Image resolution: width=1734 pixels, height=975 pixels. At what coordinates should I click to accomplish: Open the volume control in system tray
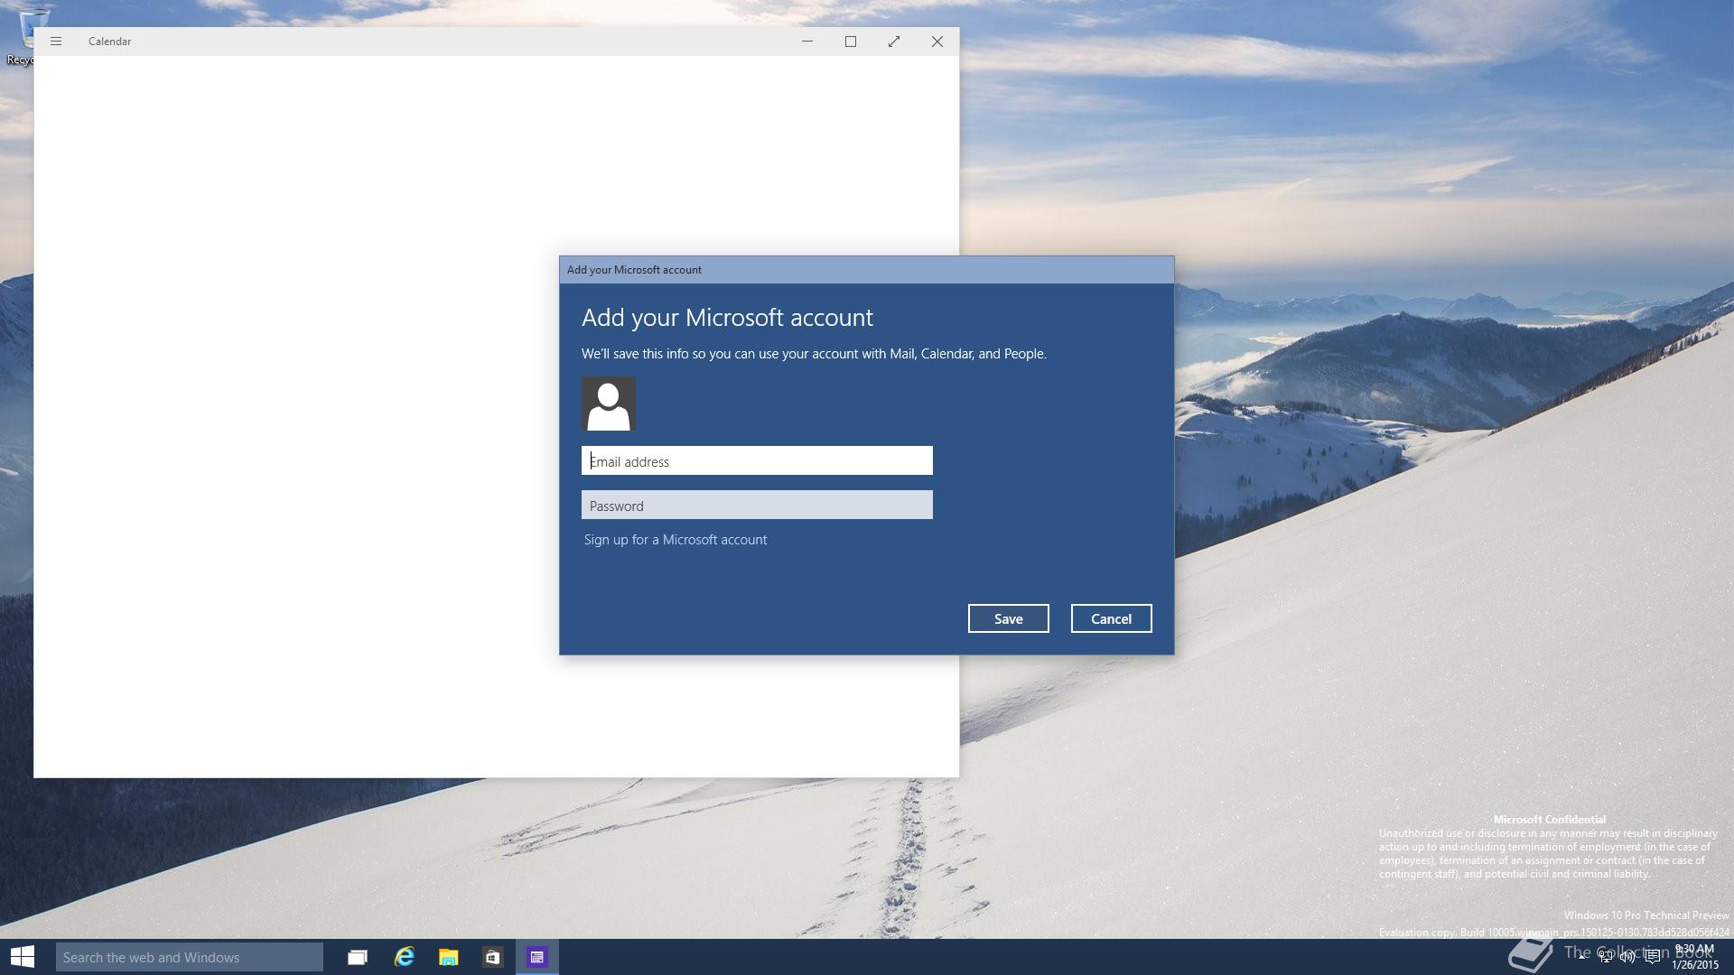[x=1627, y=957]
